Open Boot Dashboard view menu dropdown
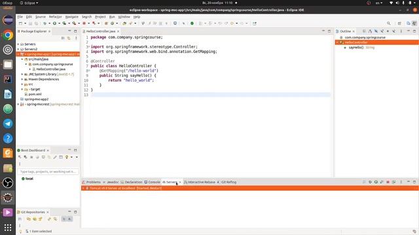The height and width of the screenshot is (235, 419). 77,157
